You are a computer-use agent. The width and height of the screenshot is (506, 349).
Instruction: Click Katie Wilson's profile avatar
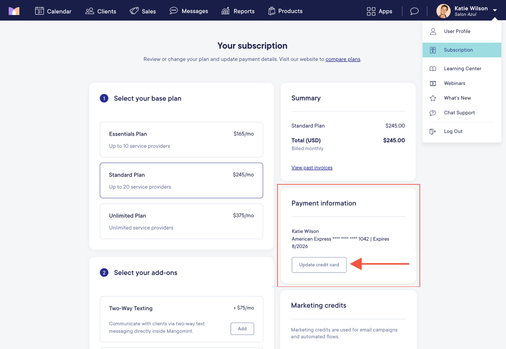444,11
